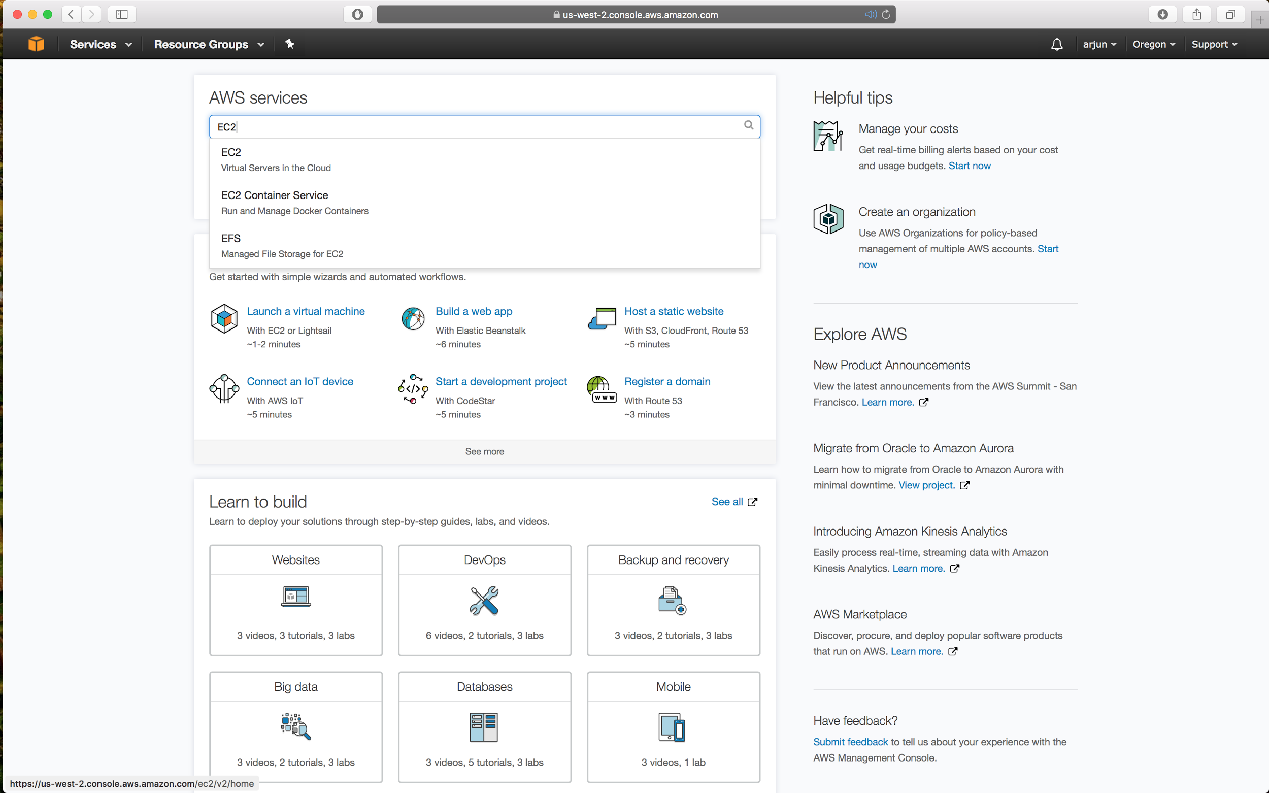Open the notifications bell icon
This screenshot has height=793, width=1269.
(x=1057, y=45)
